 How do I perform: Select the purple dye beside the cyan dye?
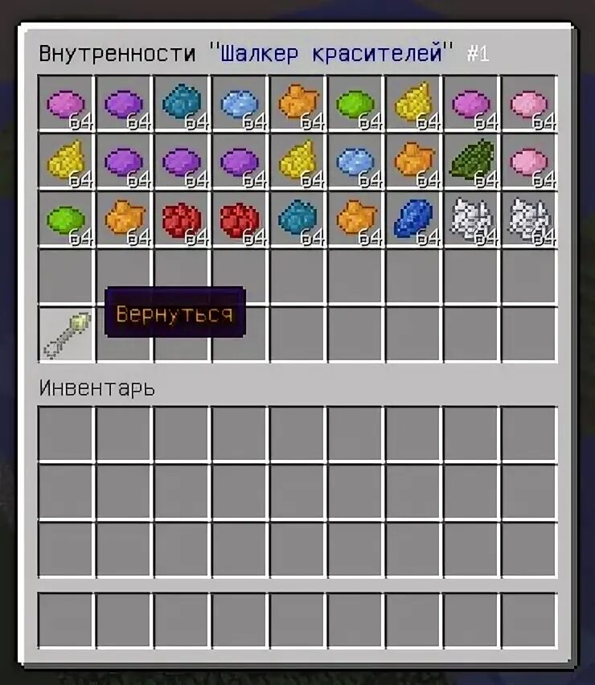point(125,104)
